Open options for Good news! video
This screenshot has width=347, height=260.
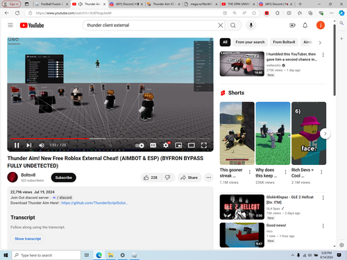pos(323,226)
